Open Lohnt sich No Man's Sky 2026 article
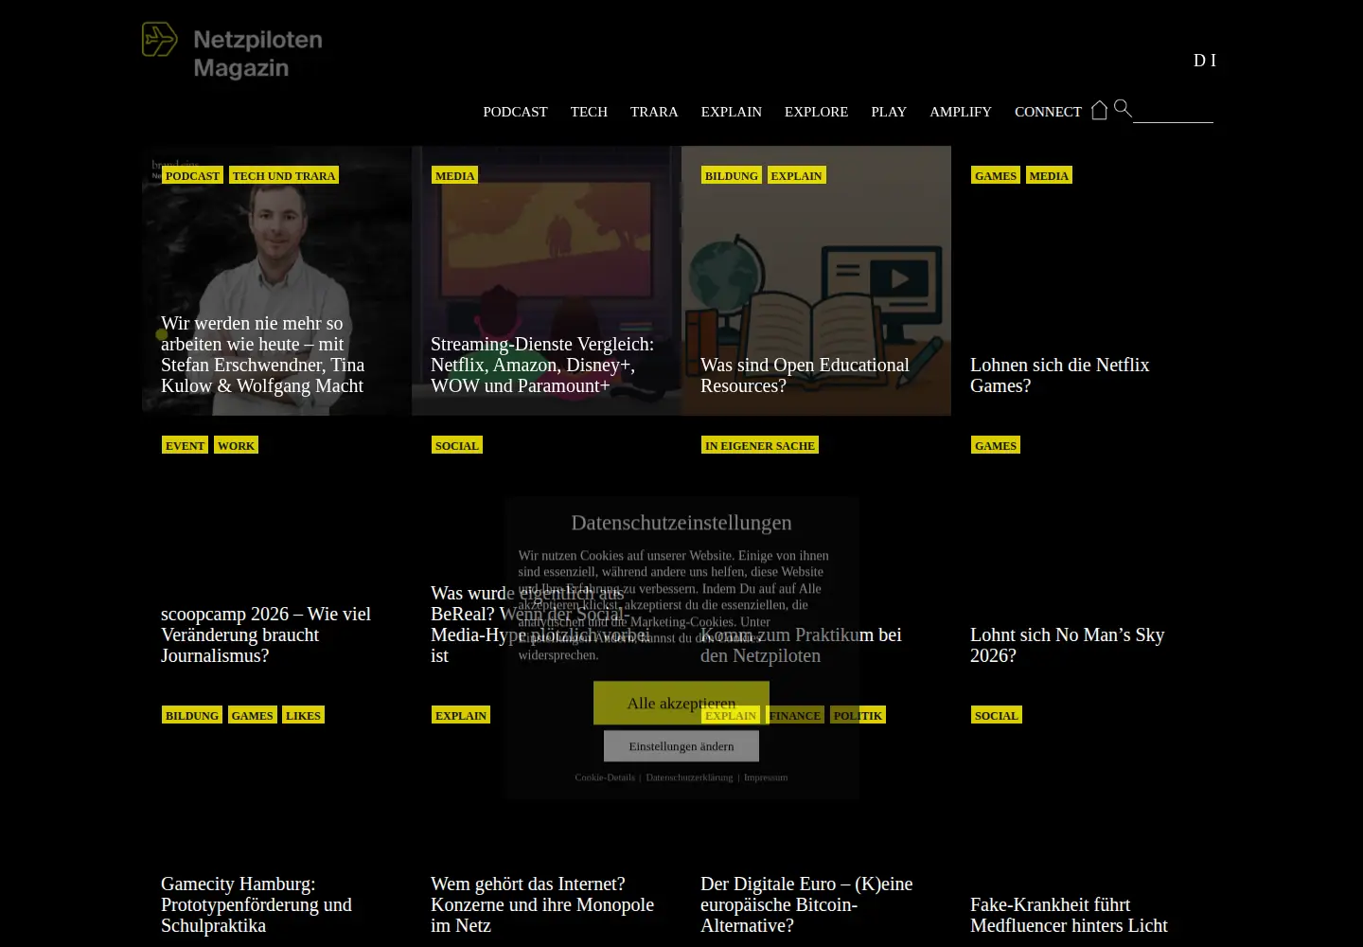Image resolution: width=1363 pixels, height=947 pixels. coord(1067,645)
